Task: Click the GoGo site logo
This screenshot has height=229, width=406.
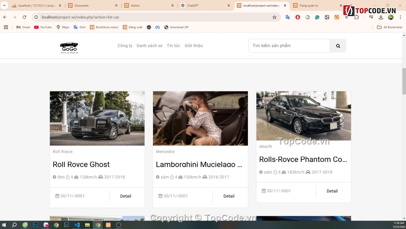Action: tap(69, 48)
